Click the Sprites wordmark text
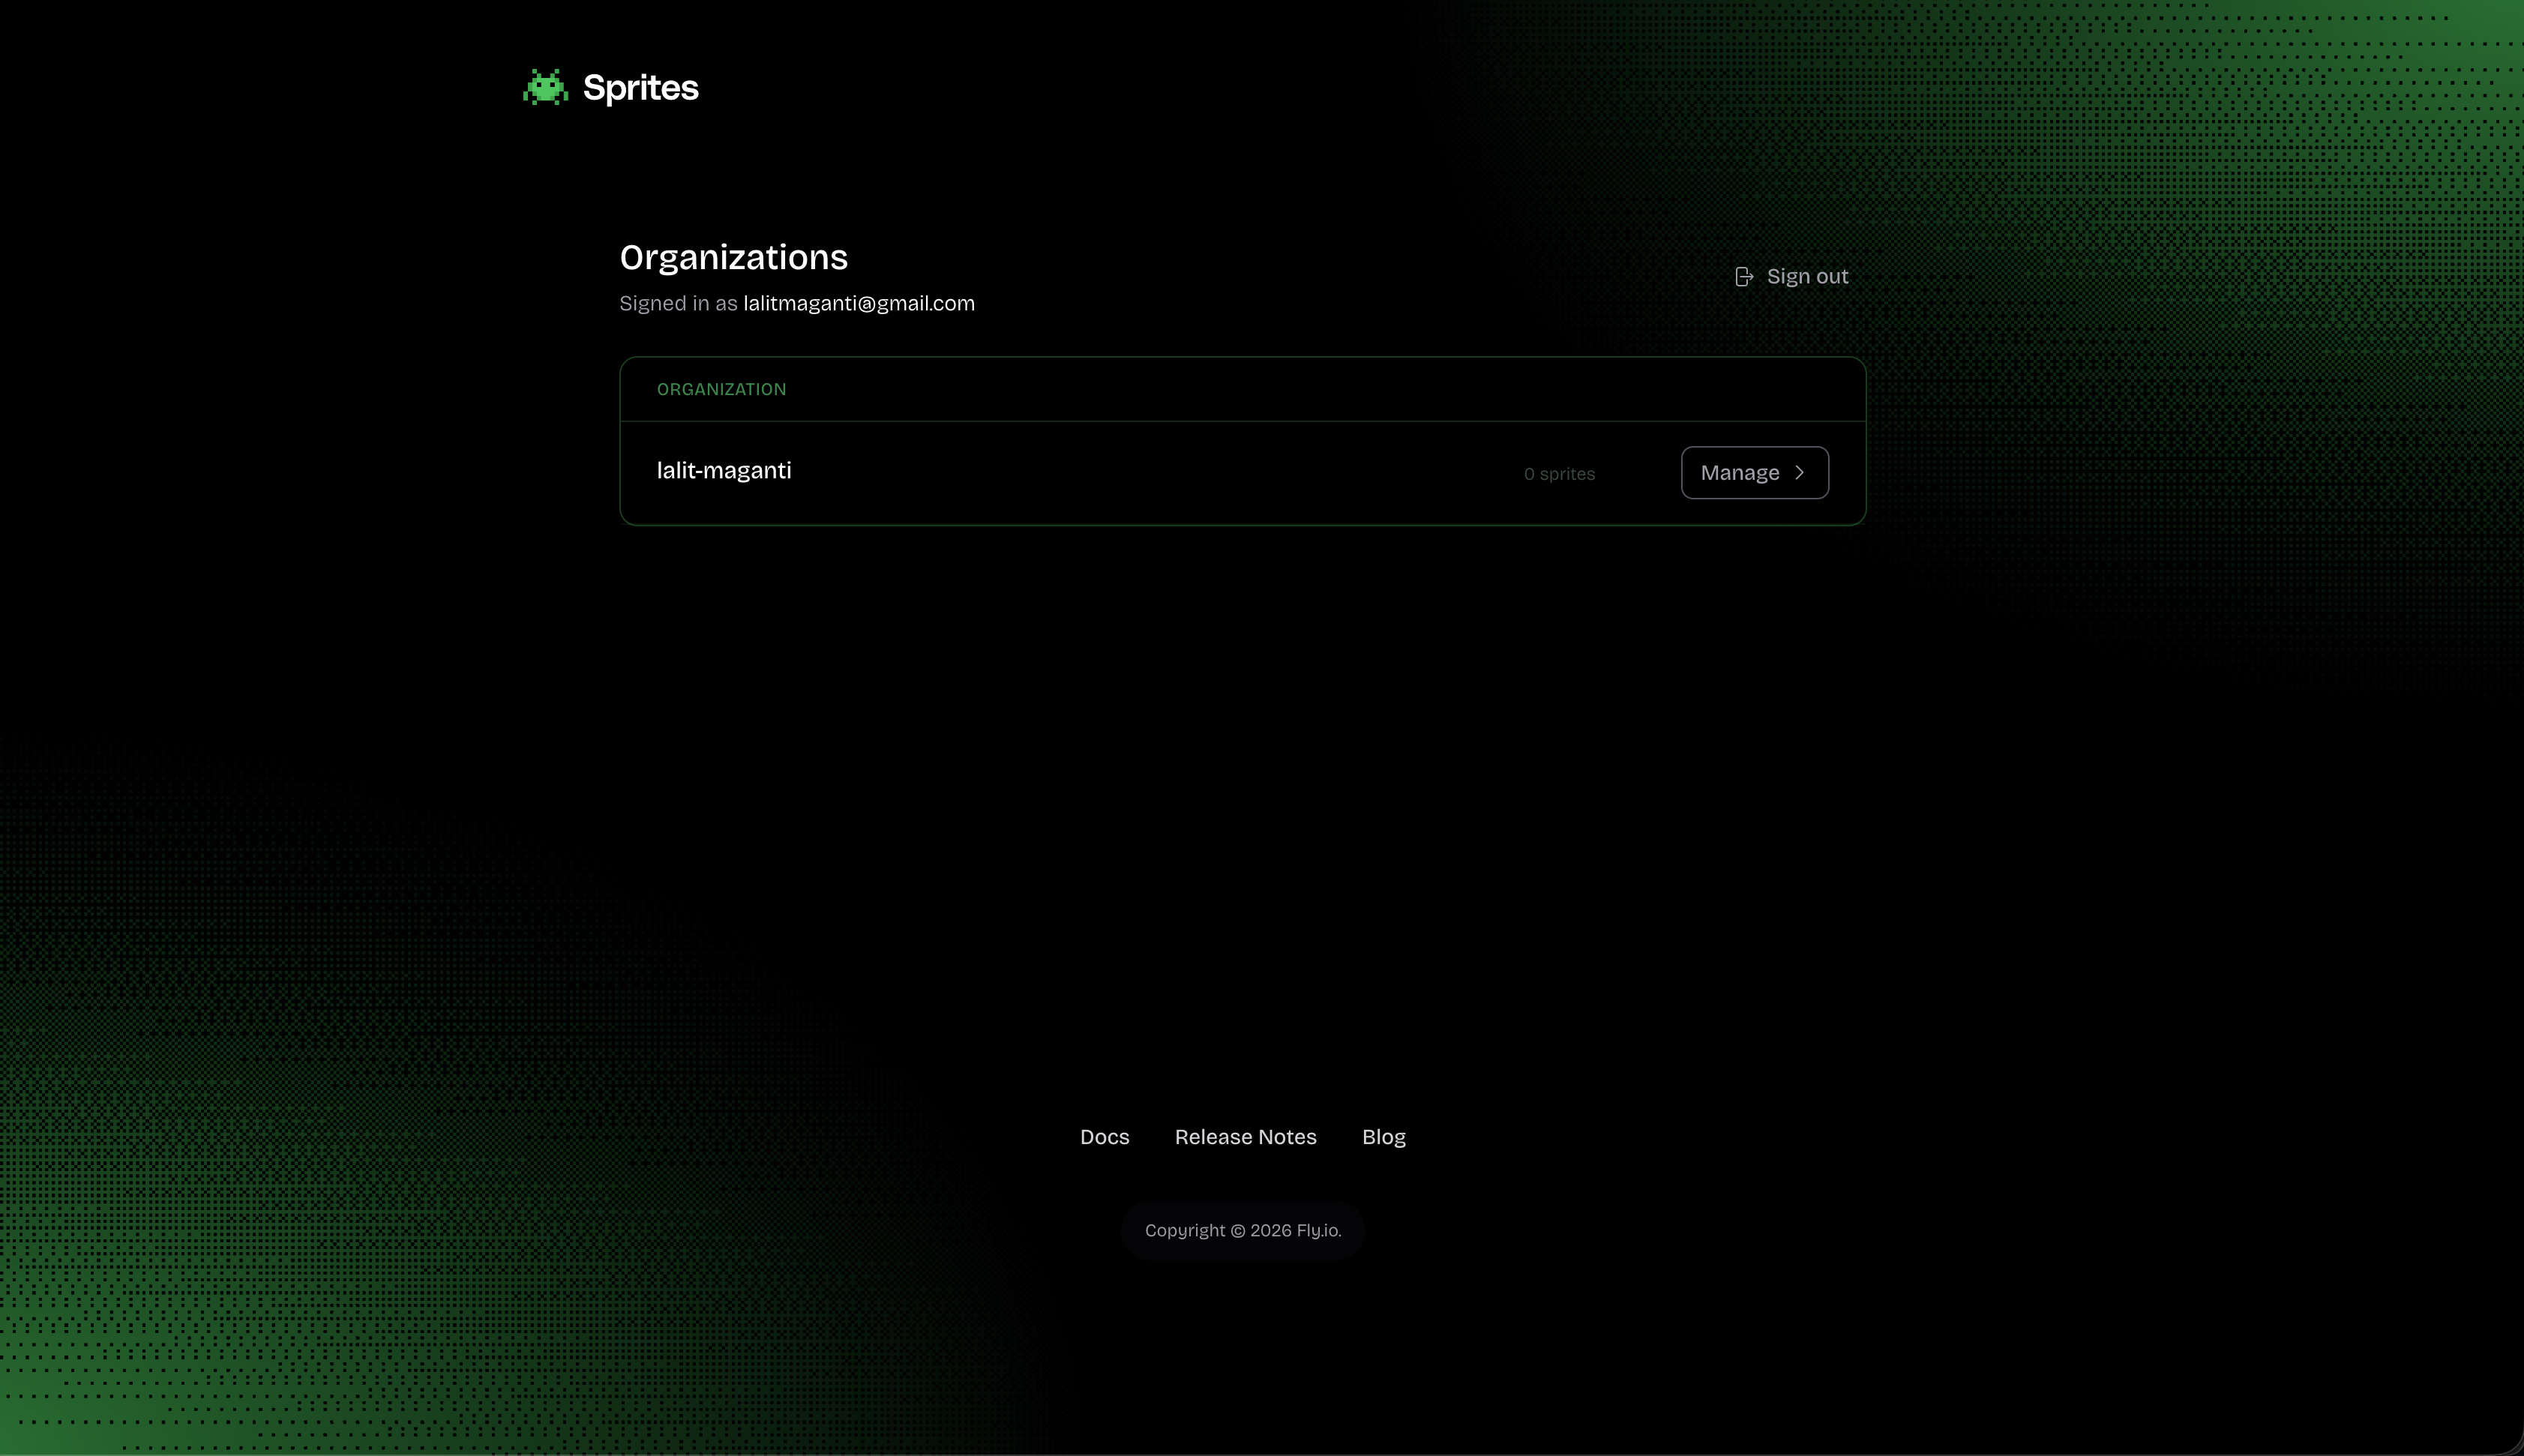 click(640, 88)
